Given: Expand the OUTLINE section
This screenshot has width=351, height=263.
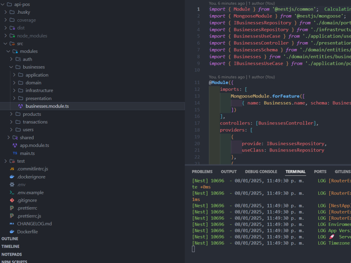Looking at the screenshot, I should click(10, 238).
